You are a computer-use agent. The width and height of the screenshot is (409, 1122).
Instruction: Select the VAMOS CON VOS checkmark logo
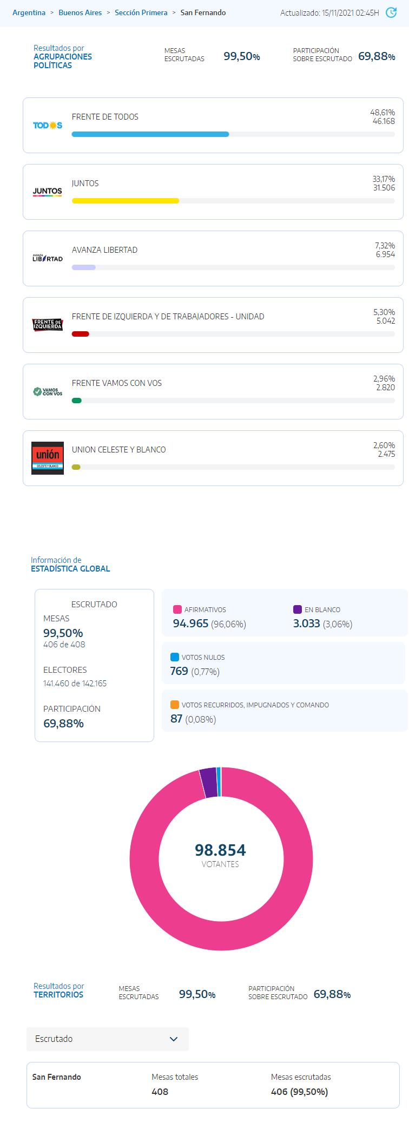click(x=36, y=391)
